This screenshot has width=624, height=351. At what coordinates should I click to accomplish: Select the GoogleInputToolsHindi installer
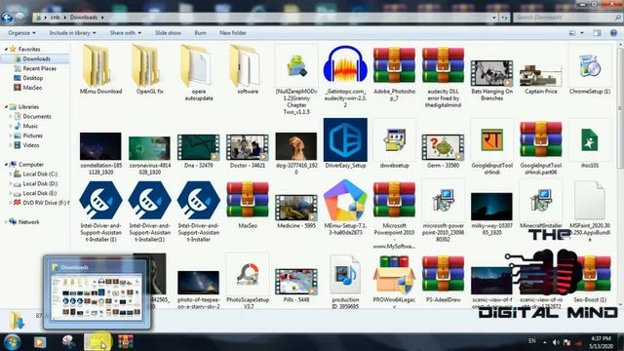point(491,147)
